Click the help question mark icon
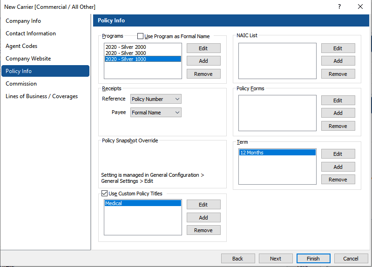372x267 pixels. click(x=339, y=7)
